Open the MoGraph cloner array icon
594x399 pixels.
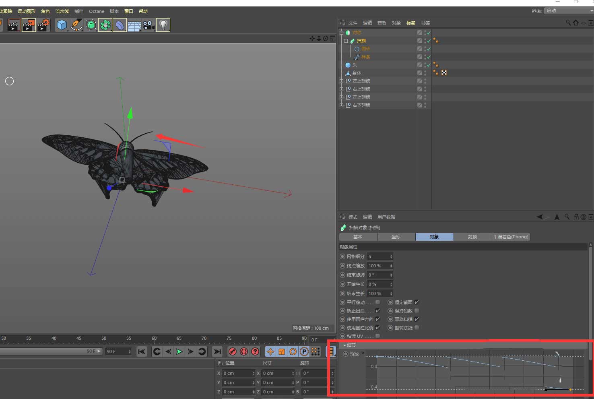105,25
